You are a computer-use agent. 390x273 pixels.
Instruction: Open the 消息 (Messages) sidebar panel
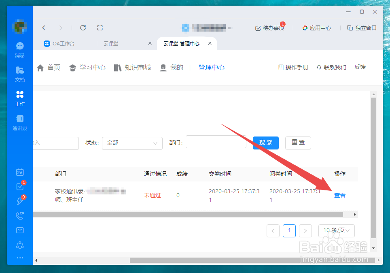[x=20, y=49]
